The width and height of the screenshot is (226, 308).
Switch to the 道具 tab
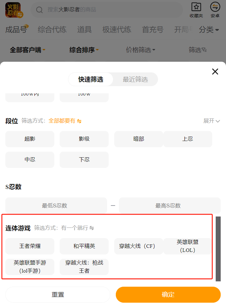click(x=84, y=30)
